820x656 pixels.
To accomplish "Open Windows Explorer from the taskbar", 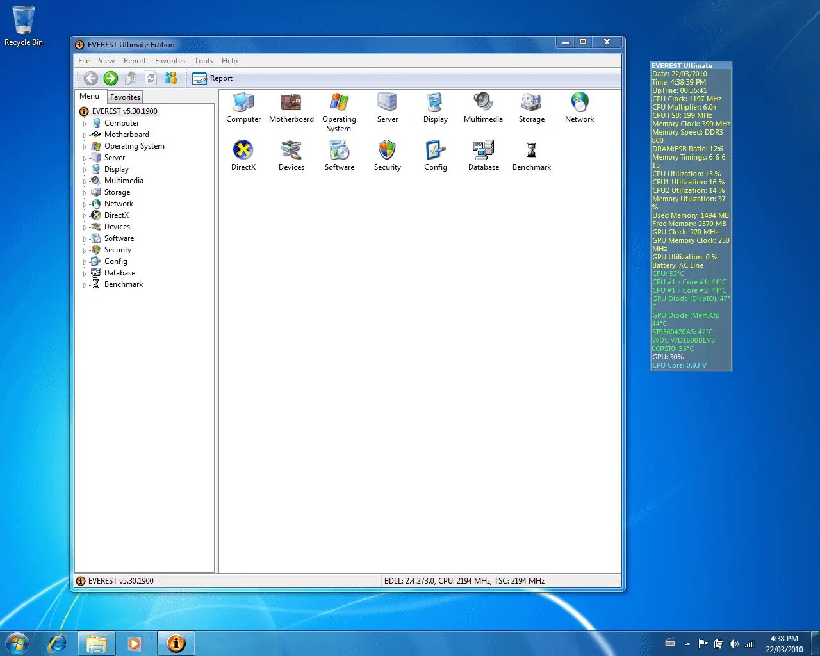I will coord(97,643).
